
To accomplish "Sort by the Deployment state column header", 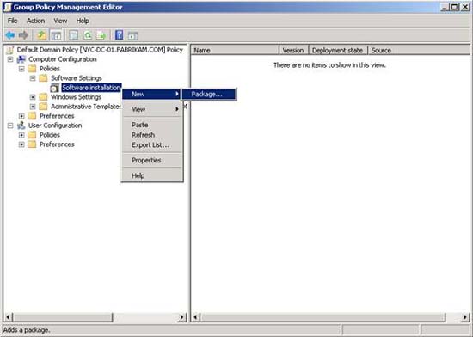I will point(338,51).
